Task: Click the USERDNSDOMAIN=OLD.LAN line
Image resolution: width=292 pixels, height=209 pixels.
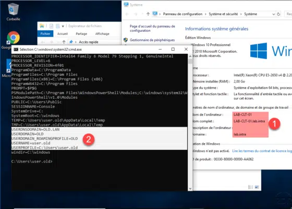Action: click(35, 130)
